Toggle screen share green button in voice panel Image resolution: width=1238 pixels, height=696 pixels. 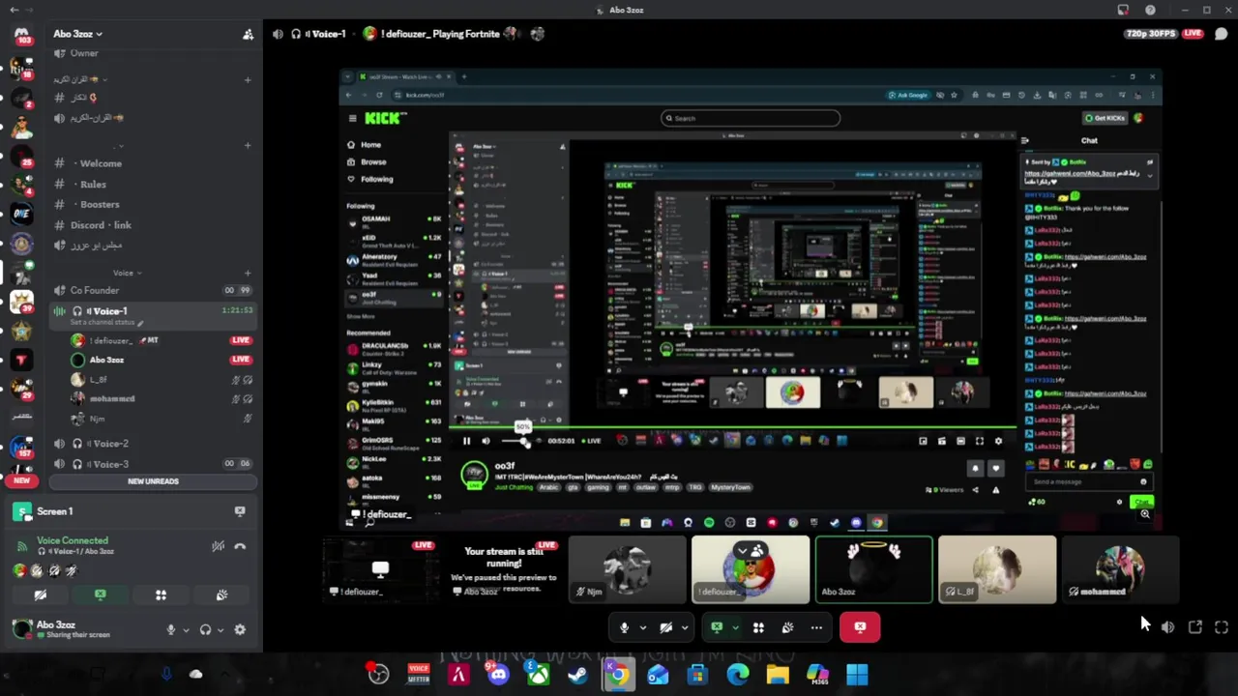click(101, 595)
